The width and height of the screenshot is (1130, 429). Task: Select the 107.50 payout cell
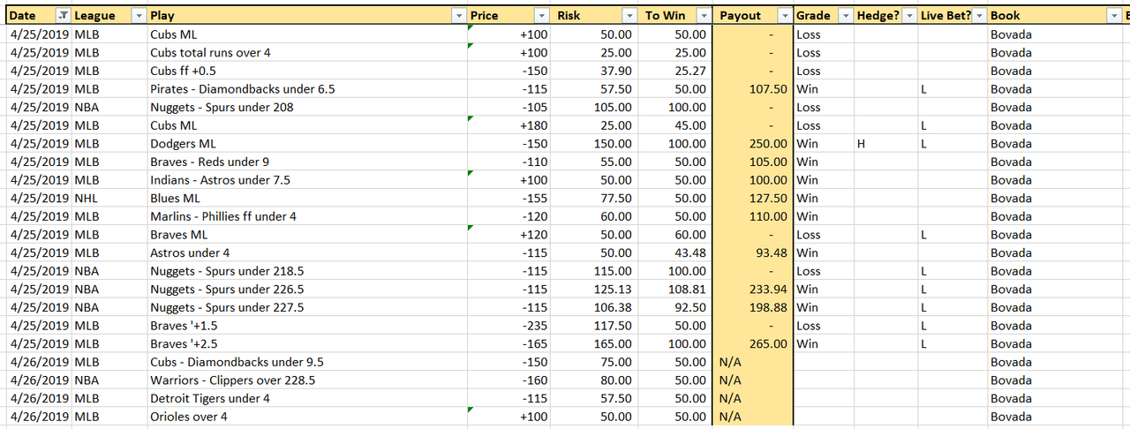pos(753,89)
